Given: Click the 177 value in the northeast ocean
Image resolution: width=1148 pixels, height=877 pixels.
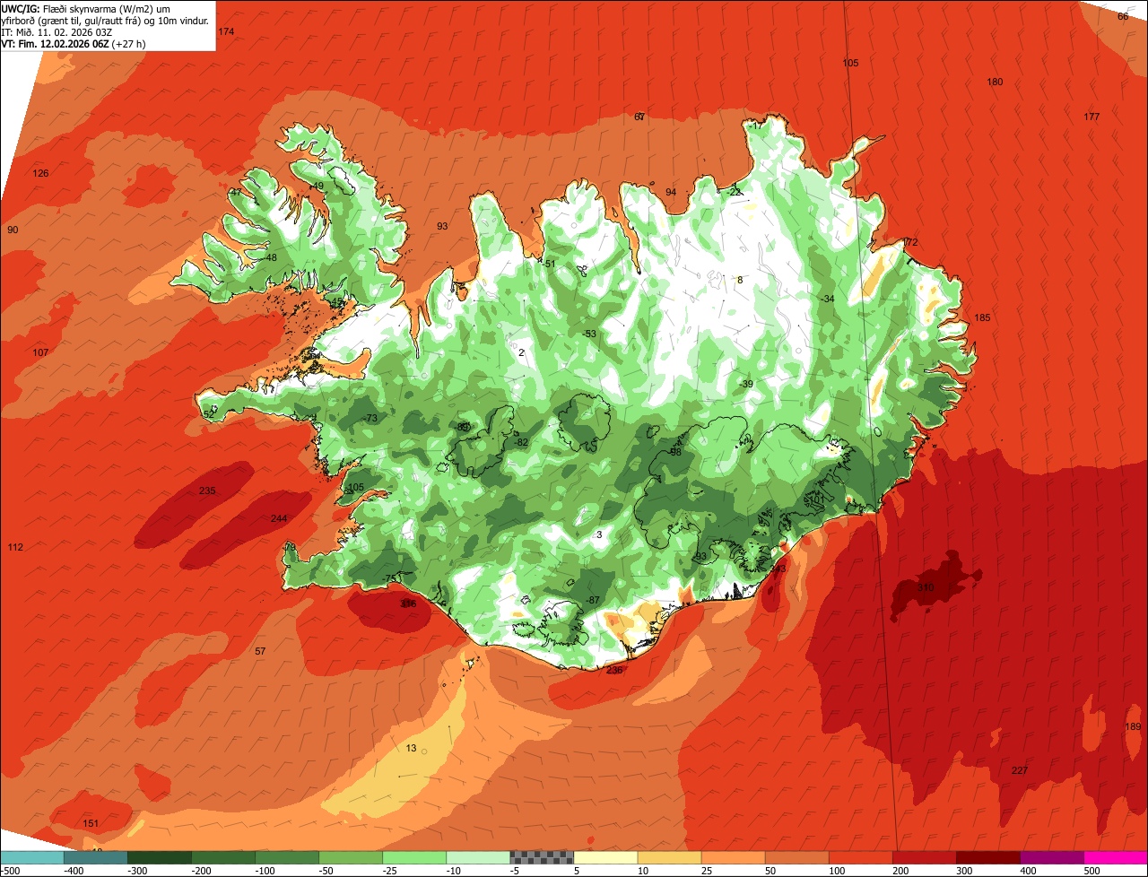Looking at the screenshot, I should click(x=1091, y=117).
